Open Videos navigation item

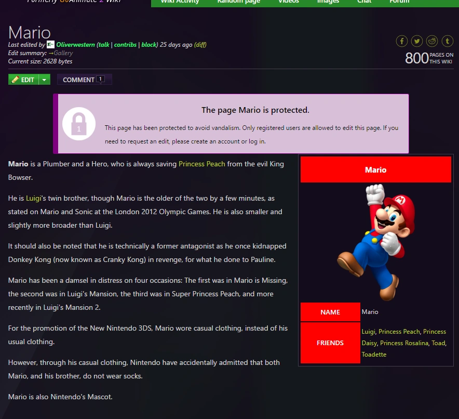[289, 2]
